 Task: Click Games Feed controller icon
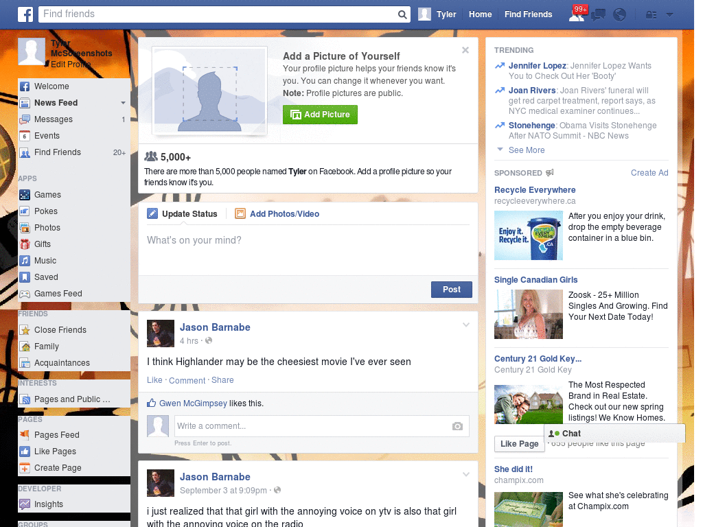pyautogui.click(x=25, y=294)
